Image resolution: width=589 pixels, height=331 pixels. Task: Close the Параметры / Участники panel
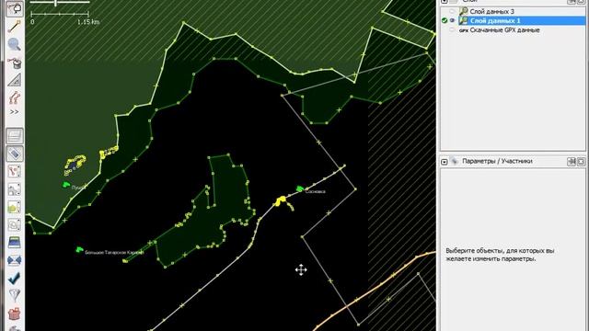581,162
